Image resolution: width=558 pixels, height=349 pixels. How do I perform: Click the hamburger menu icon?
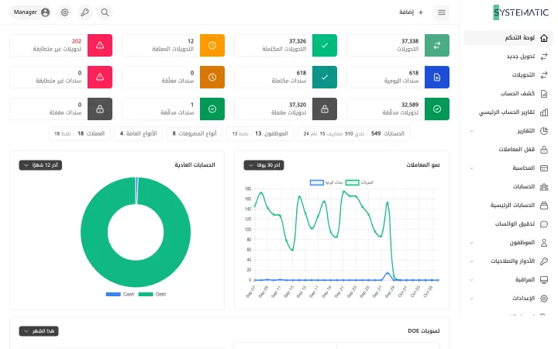coord(442,12)
